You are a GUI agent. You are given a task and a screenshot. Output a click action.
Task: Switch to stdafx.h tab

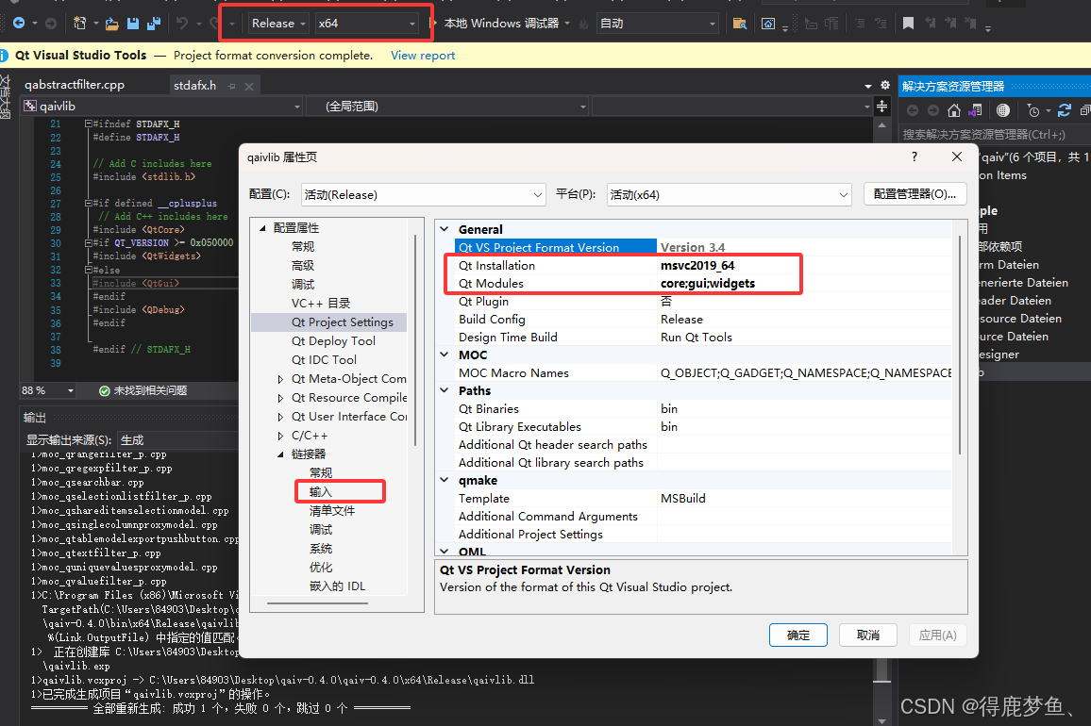(194, 86)
